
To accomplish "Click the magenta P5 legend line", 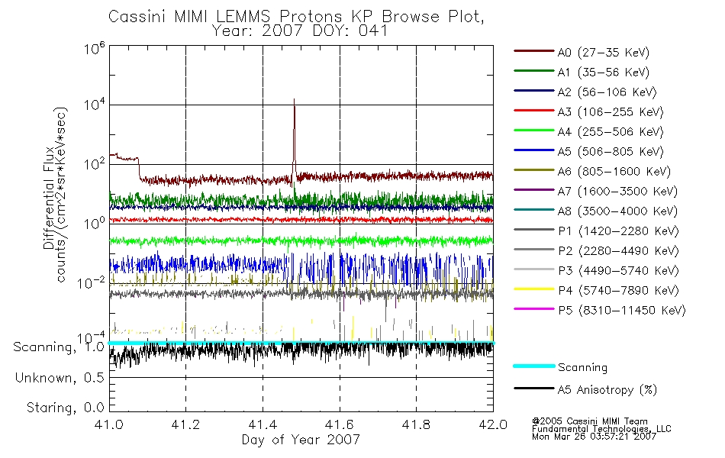I will pos(533,308).
